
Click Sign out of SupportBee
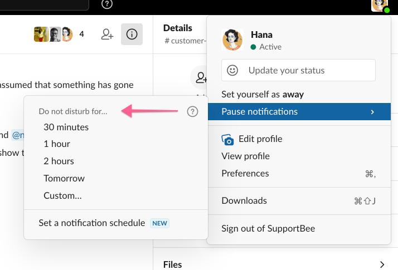(268, 229)
